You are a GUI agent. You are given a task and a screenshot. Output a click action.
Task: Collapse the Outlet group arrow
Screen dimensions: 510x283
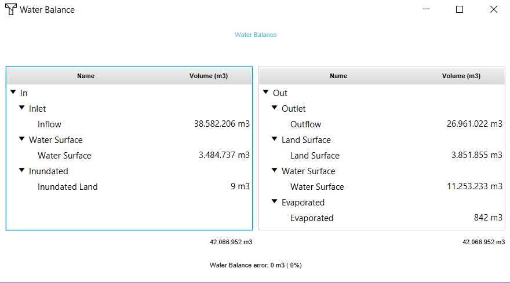pyautogui.click(x=275, y=108)
